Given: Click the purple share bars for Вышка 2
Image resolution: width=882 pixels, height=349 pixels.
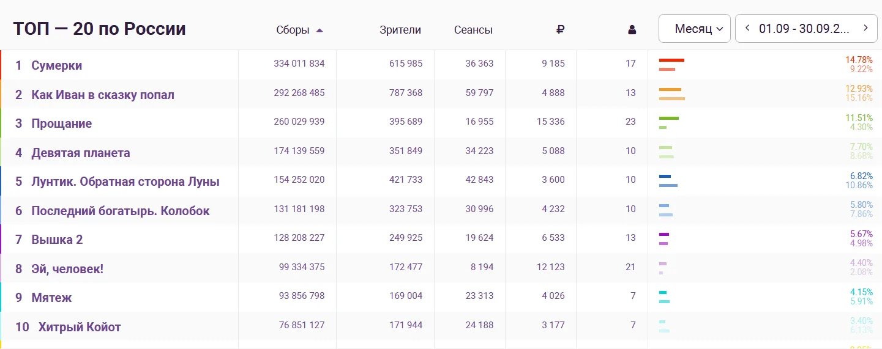Looking at the screenshot, I should point(664,239).
